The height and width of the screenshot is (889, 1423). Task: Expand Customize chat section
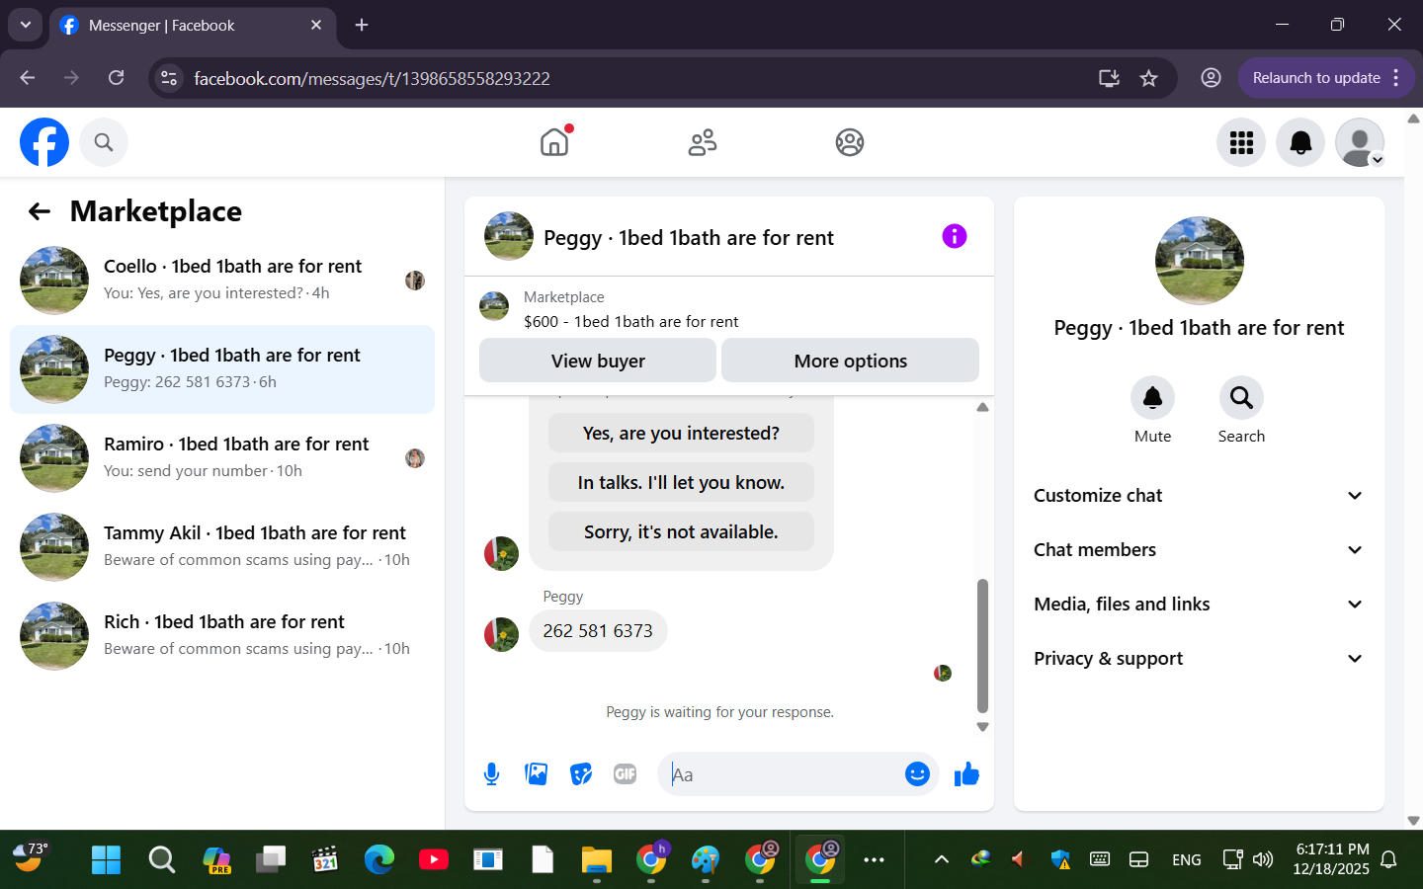point(1199,496)
